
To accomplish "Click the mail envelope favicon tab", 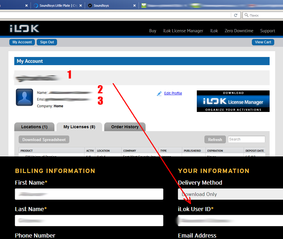I will pos(144,6).
